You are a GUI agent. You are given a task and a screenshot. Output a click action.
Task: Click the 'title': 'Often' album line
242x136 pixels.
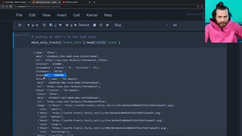[48, 94]
